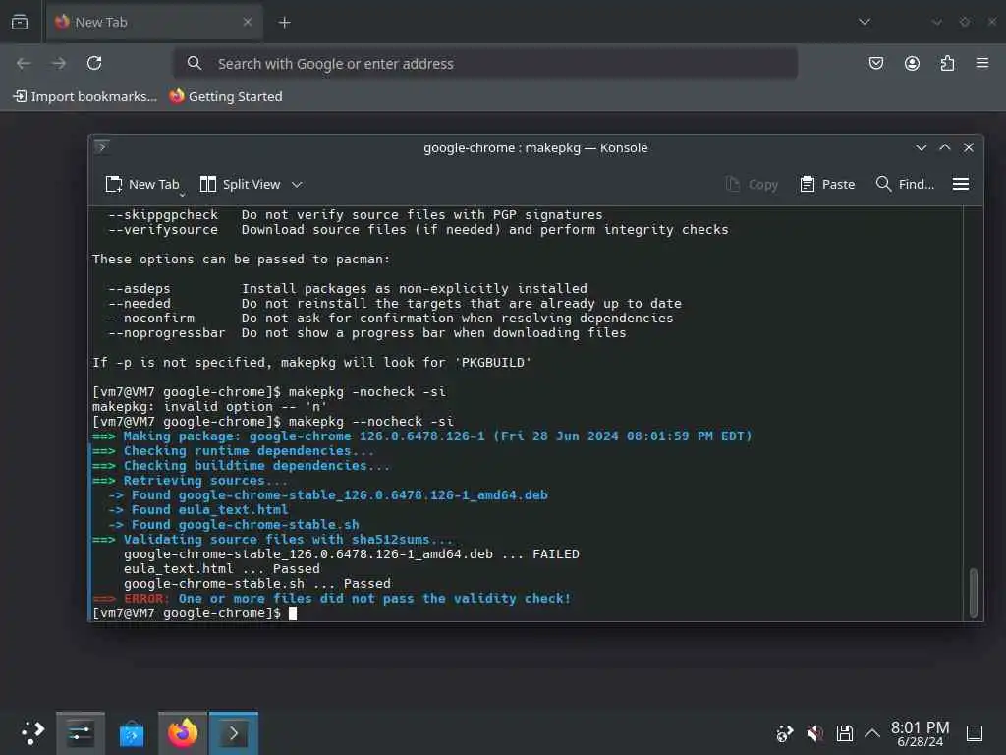Click the makepkg --nocheck -si command line

tap(273, 421)
